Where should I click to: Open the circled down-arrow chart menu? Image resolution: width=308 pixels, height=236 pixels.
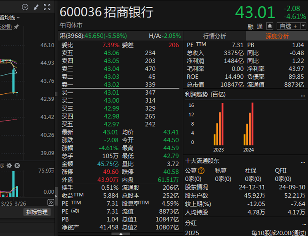click(x=25, y=7)
